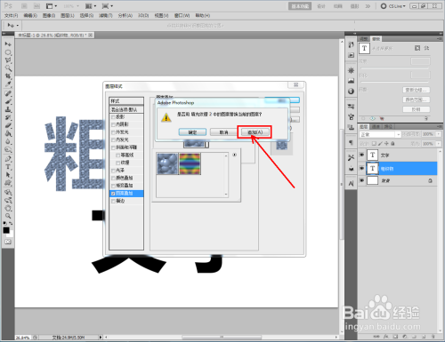Enable the 外发光 outer glow checkbox
Viewport: 445px width, 342px height.
pyautogui.click(x=113, y=132)
